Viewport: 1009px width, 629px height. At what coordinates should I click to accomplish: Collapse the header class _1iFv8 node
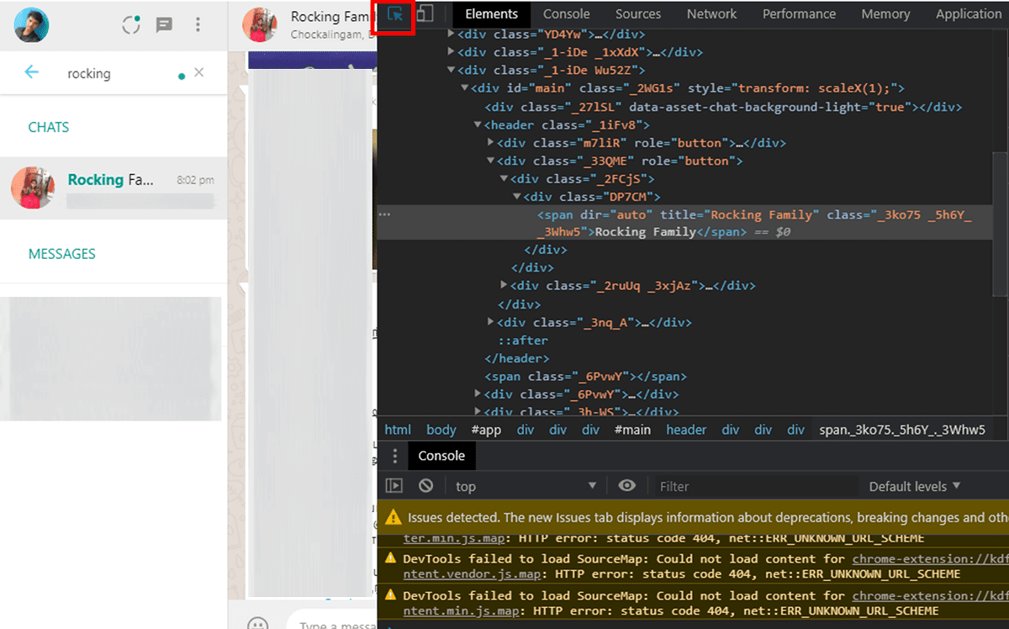pos(478,125)
